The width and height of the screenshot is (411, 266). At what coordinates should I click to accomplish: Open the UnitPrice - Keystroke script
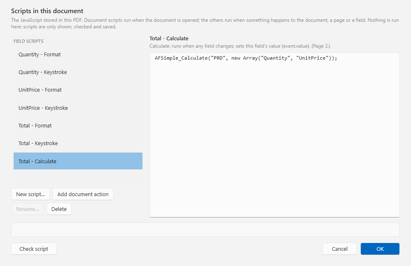pyautogui.click(x=78, y=108)
